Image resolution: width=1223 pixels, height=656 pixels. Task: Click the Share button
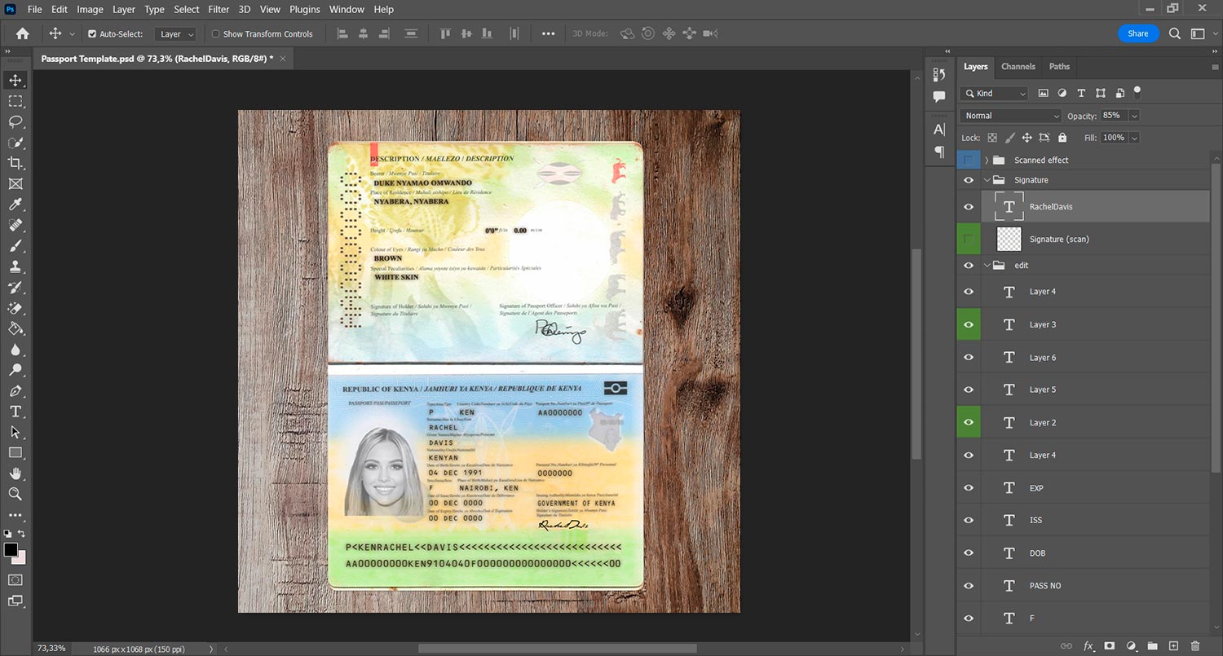tap(1137, 33)
